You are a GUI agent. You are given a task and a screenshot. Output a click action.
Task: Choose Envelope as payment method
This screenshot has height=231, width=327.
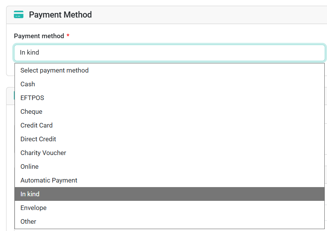tap(169, 208)
